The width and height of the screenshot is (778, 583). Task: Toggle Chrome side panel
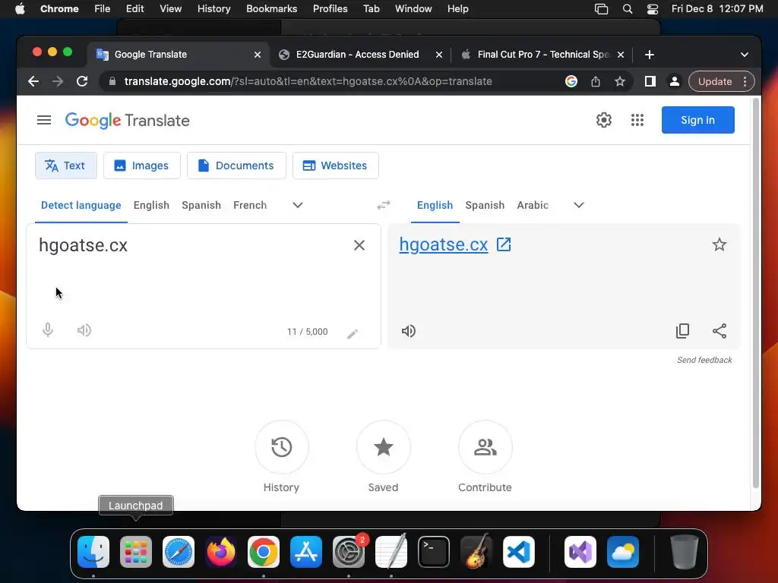650,81
